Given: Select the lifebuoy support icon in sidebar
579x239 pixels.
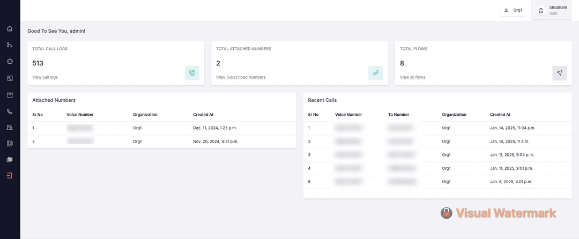Looking at the screenshot, I should (10, 62).
